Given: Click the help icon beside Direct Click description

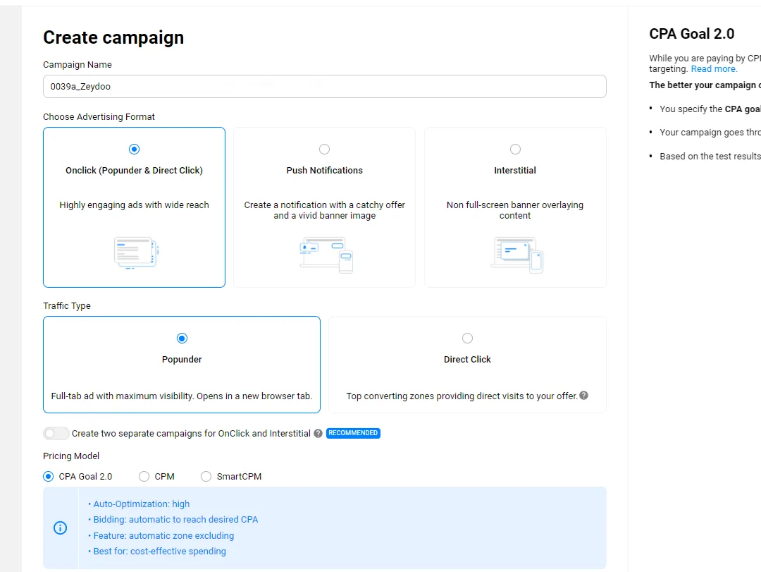Looking at the screenshot, I should click(x=583, y=396).
